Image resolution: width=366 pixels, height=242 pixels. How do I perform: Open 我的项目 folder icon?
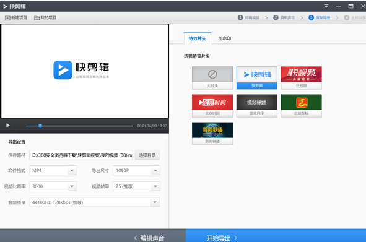[37, 18]
